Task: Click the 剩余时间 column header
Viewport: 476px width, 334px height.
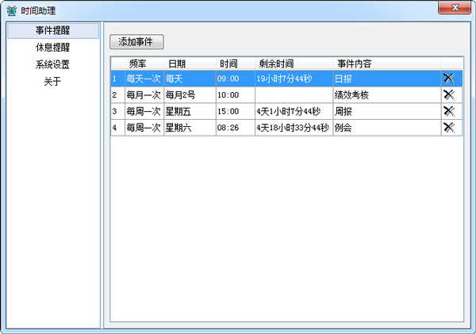Action: point(275,63)
